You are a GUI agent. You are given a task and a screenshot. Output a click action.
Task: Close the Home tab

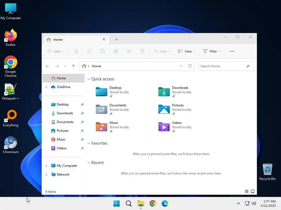104,39
